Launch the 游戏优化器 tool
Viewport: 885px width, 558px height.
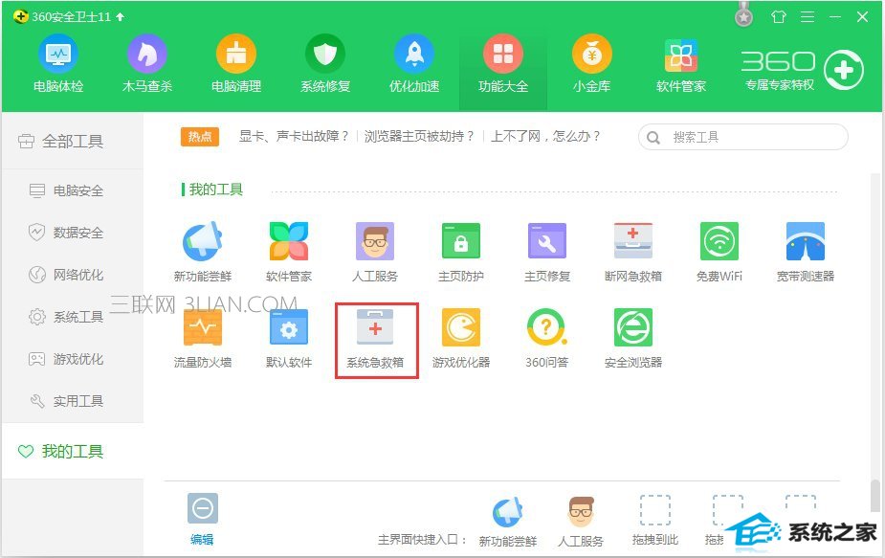point(460,338)
